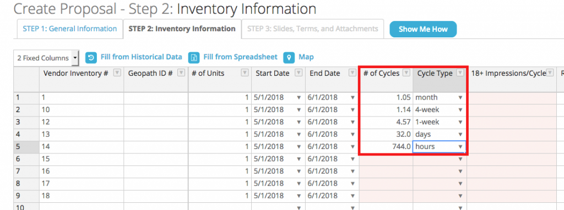Click the Map pin icon
This screenshot has width=564, height=210.
coord(289,57)
